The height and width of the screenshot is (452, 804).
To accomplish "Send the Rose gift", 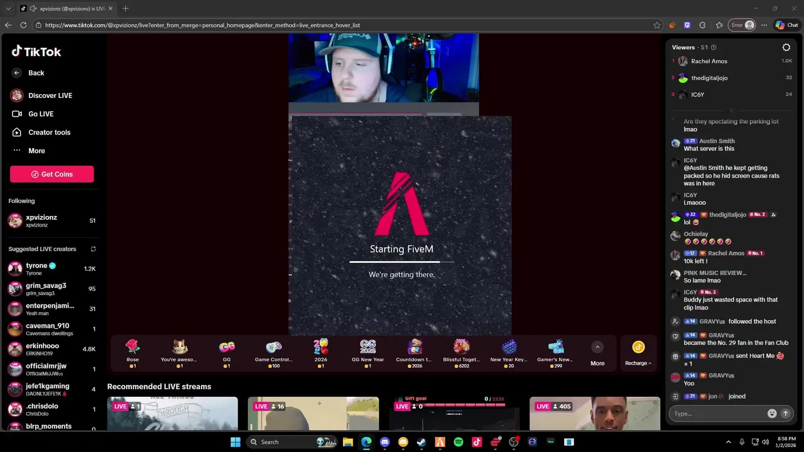I will 133,353.
